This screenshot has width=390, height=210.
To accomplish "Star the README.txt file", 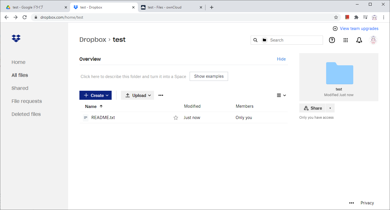I will [176, 118].
